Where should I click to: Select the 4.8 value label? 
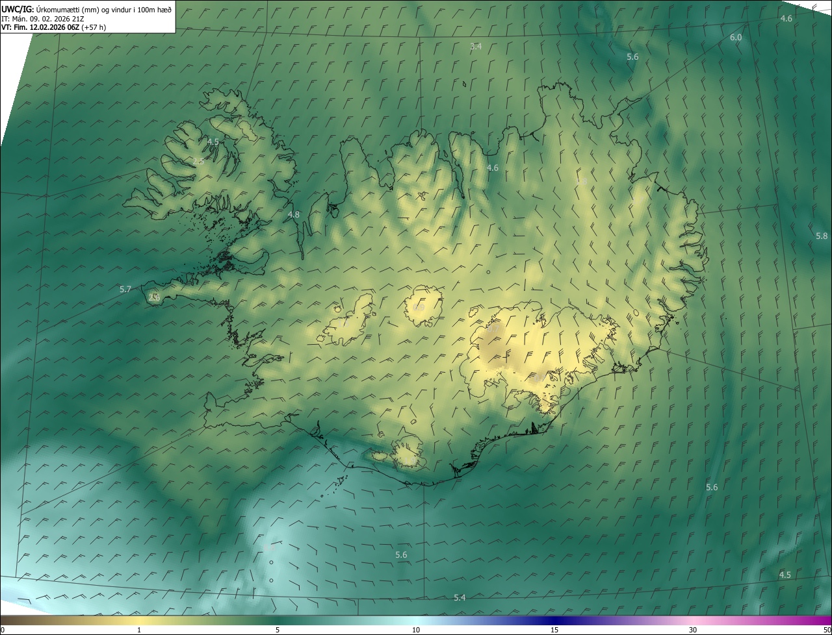point(293,214)
